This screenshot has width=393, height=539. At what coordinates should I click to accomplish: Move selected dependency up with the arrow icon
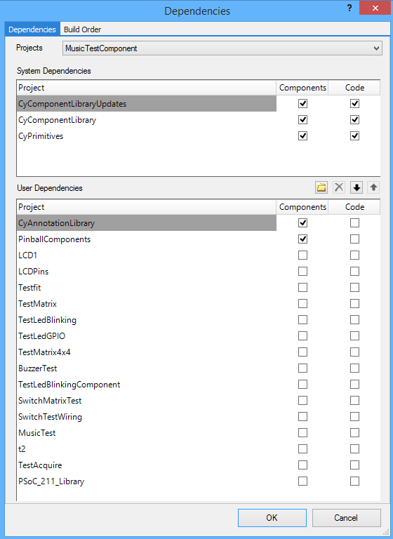tap(373, 187)
